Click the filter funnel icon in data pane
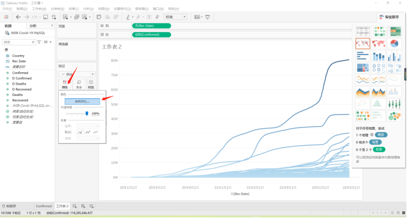 point(39,42)
